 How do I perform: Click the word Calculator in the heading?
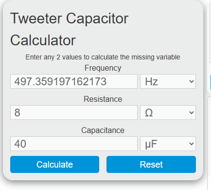(43, 40)
